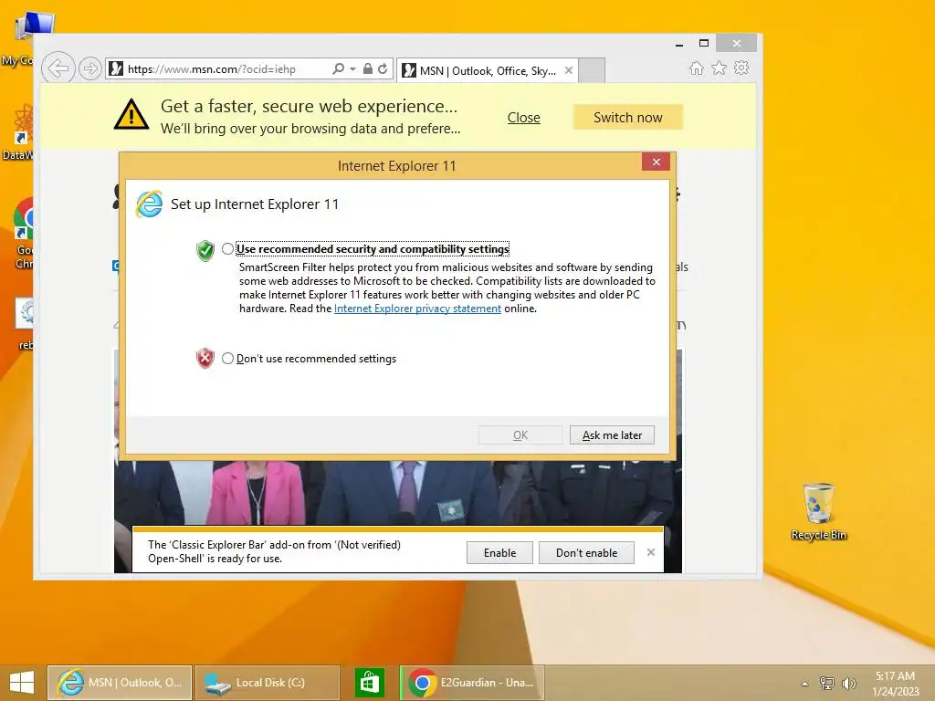Open a new blank tab
Image resolution: width=935 pixels, height=701 pixels.
coord(592,70)
